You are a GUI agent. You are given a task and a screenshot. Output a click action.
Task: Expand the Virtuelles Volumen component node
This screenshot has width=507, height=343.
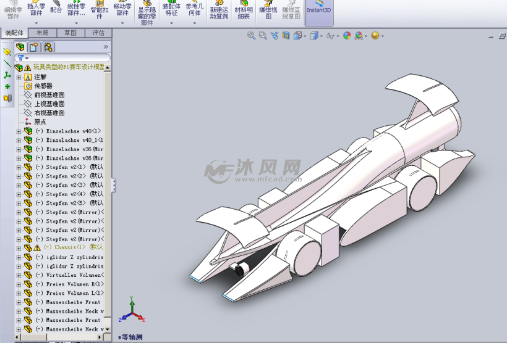click(x=19, y=275)
